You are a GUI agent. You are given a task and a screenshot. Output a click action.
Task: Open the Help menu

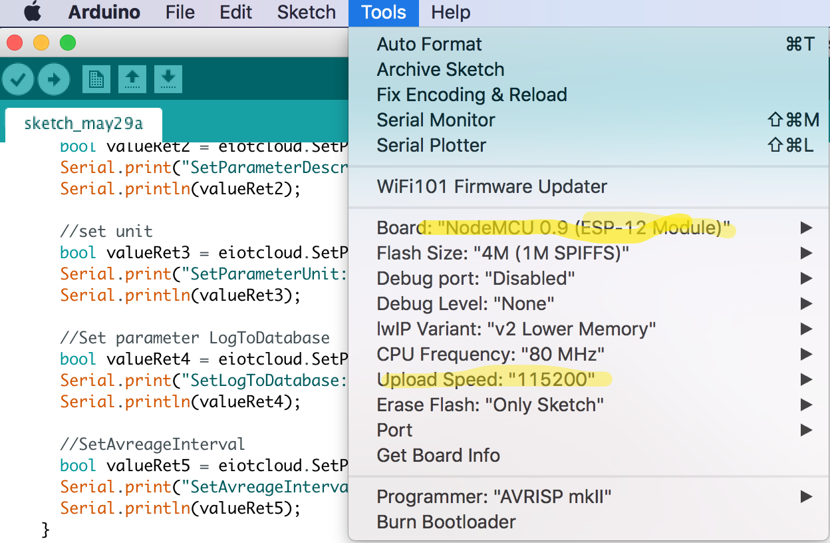[450, 13]
